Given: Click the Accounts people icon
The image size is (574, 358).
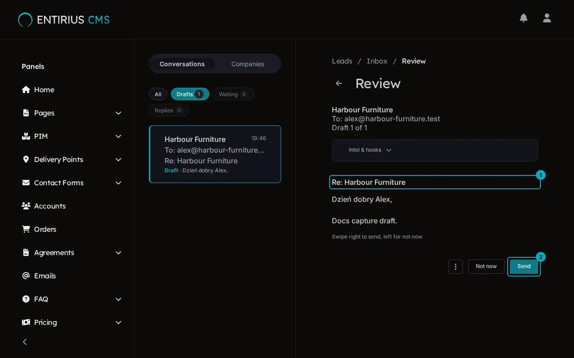Looking at the screenshot, I should point(26,206).
